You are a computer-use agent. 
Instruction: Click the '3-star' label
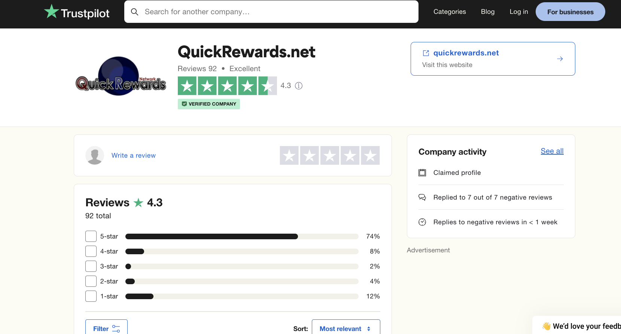click(x=109, y=266)
